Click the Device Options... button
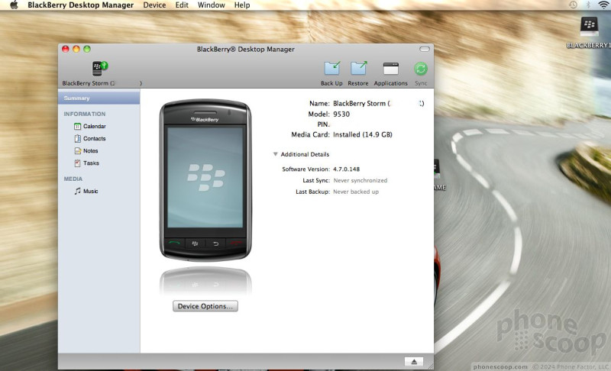Viewport: 611px width, 371px height. (205, 306)
